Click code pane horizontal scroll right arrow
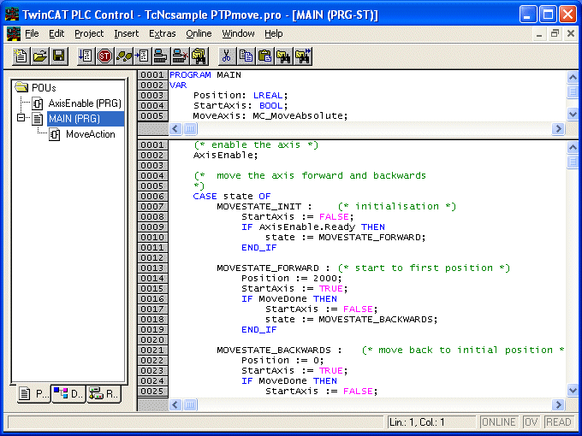 click(x=558, y=405)
